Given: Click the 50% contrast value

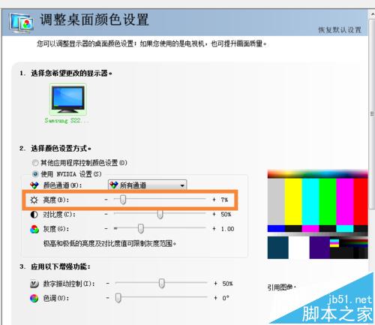Looking at the screenshot, I should (226, 215).
